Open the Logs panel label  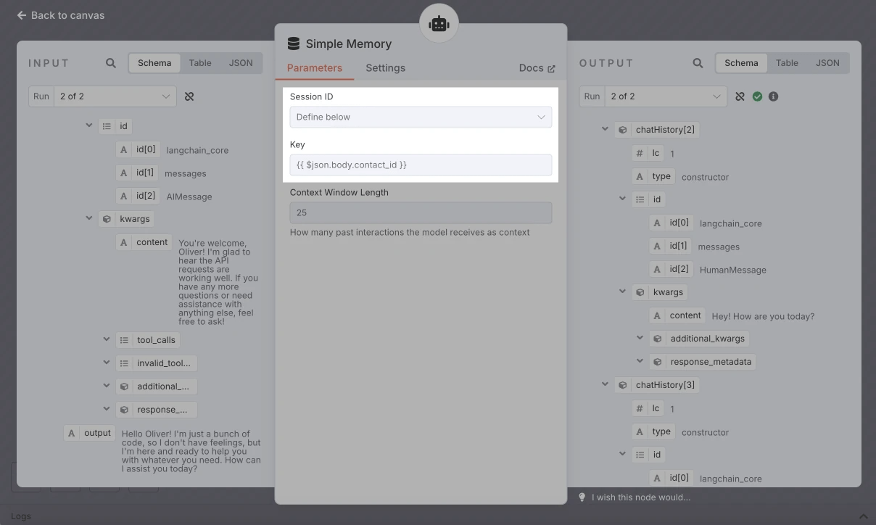[x=21, y=516]
